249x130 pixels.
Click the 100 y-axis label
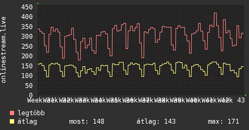coord(27,76)
